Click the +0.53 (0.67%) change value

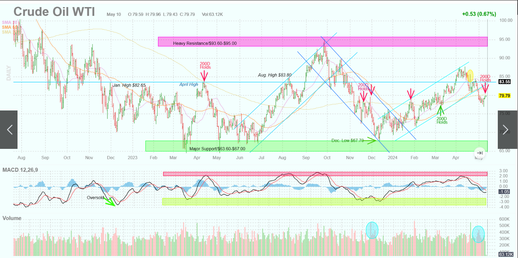[x=479, y=14]
